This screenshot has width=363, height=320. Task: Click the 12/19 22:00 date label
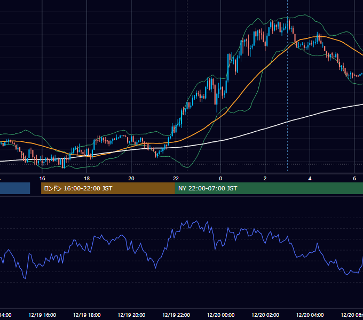[176, 315]
